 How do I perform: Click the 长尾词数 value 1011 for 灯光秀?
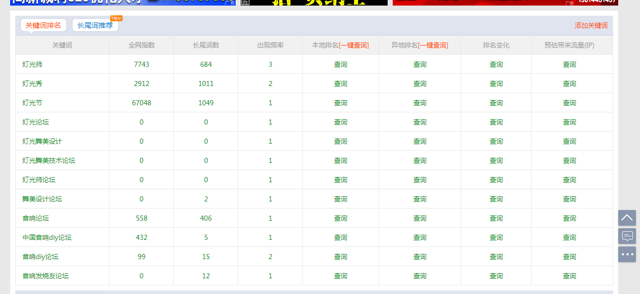click(206, 84)
